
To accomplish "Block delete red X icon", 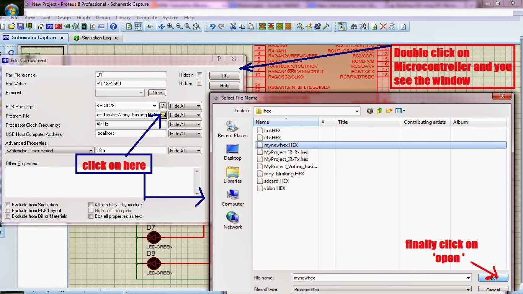I will 288,26.
